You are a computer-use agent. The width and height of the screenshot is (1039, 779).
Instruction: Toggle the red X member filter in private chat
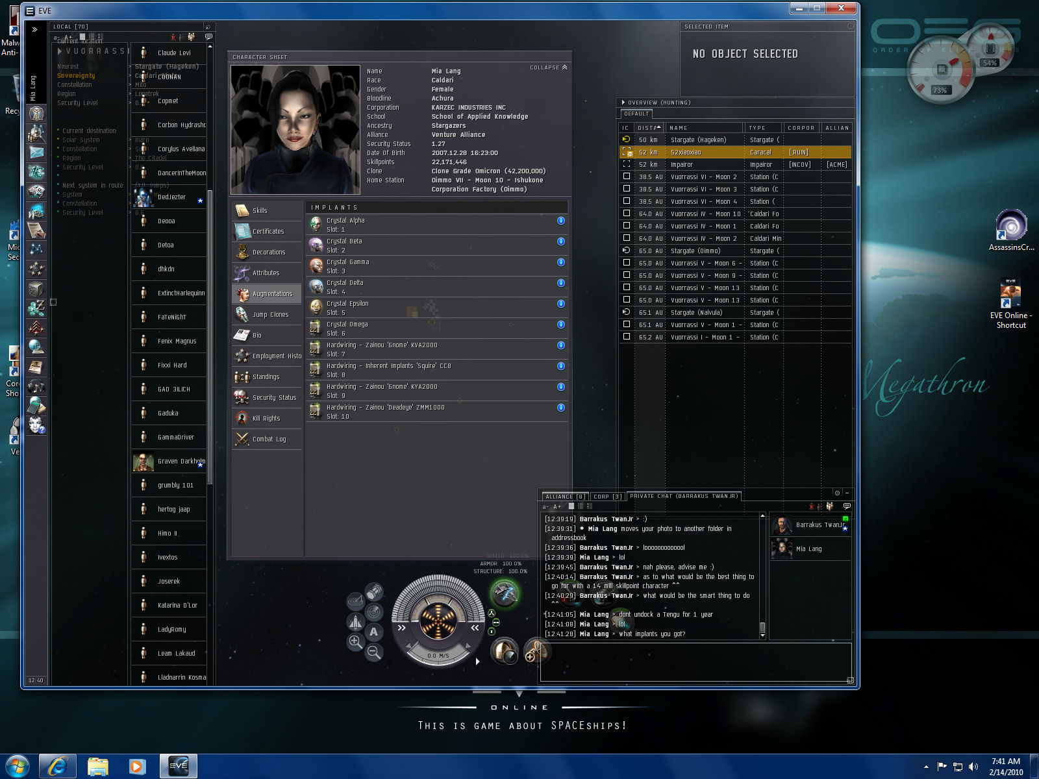(x=812, y=506)
